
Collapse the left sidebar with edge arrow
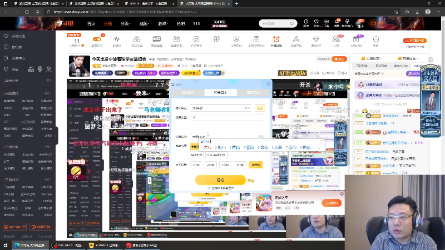[x=56, y=136]
